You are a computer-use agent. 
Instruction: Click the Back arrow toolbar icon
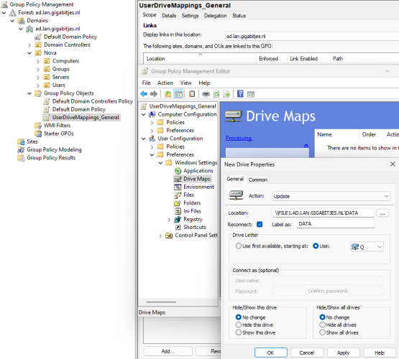[144, 94]
